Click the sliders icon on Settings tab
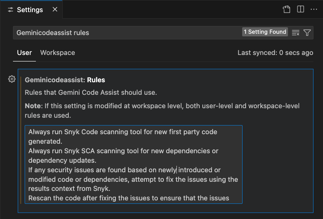The width and height of the screenshot is (323, 219). tap(11, 10)
